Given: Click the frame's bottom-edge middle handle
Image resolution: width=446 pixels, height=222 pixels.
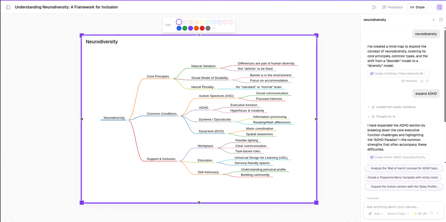Looking at the screenshot, I should 199,203.
